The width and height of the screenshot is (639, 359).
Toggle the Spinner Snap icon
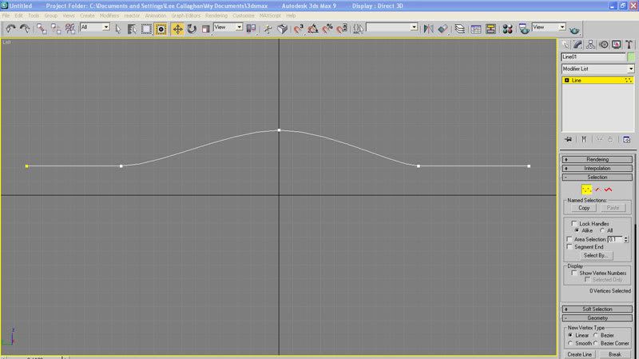tap(342, 29)
